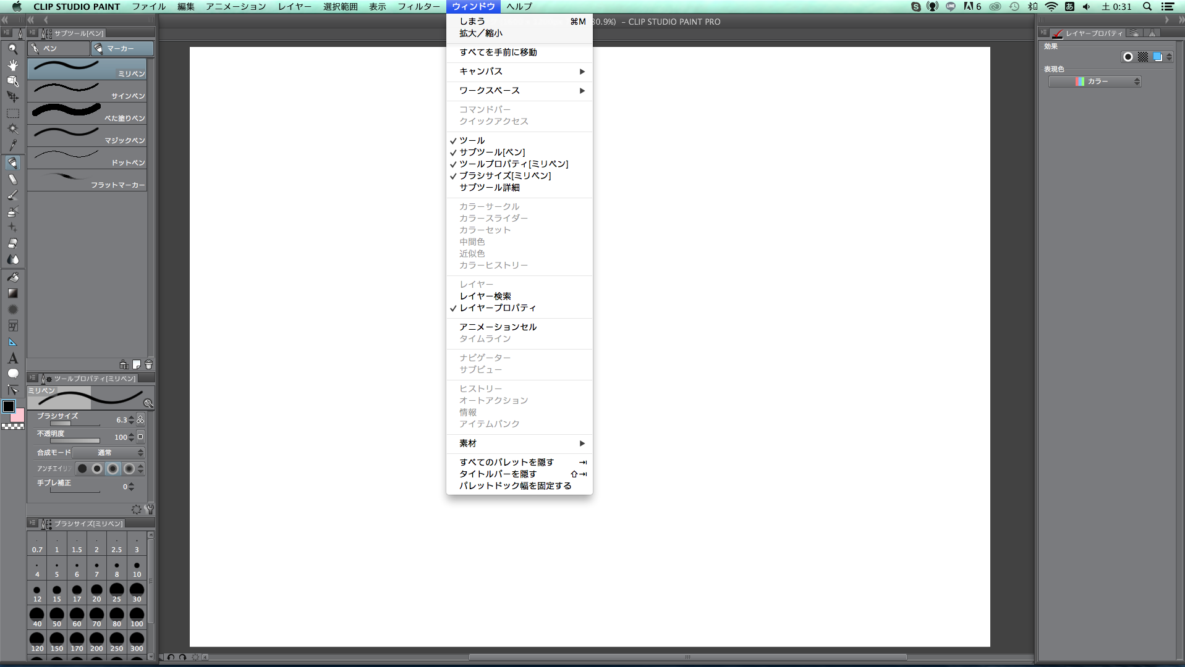Open the 合成モード blend mode dropdown
The height and width of the screenshot is (667, 1185).
(109, 453)
